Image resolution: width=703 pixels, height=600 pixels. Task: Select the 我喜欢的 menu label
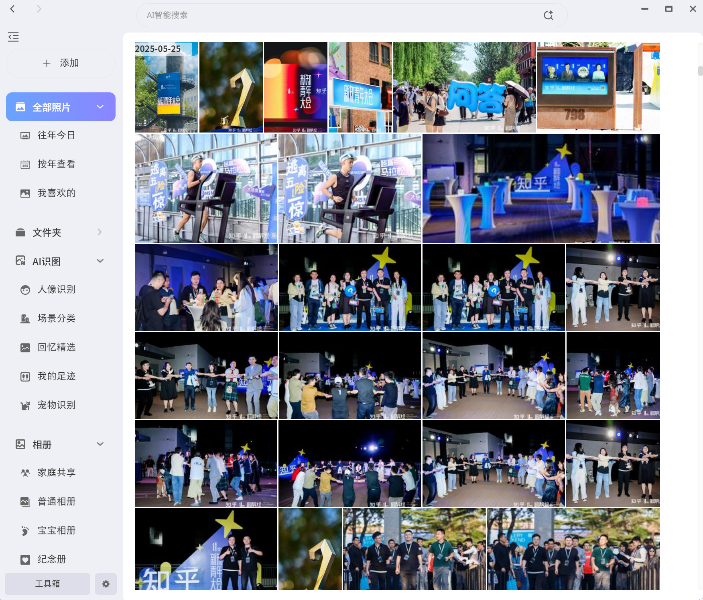click(57, 193)
